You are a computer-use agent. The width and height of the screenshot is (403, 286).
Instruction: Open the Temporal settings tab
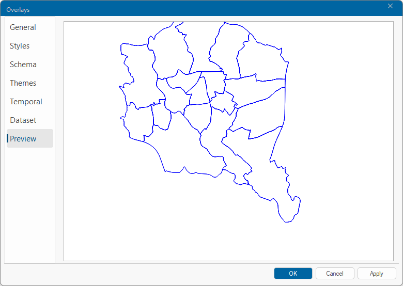(26, 102)
